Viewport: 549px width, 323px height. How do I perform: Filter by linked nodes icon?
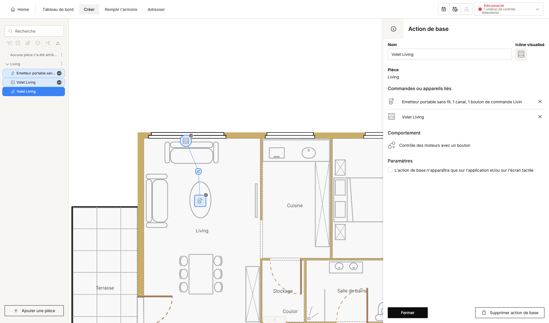pyautogui.click(x=48, y=43)
